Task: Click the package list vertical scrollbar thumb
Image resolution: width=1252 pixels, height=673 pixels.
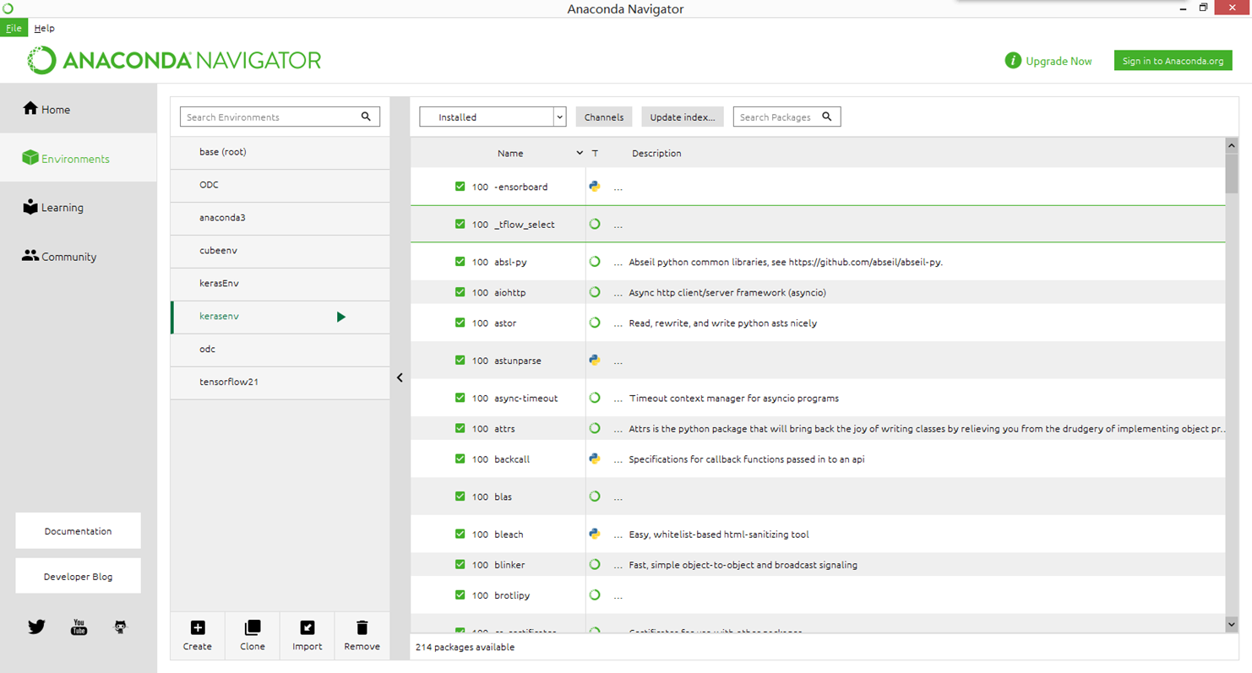Action: (x=1231, y=174)
